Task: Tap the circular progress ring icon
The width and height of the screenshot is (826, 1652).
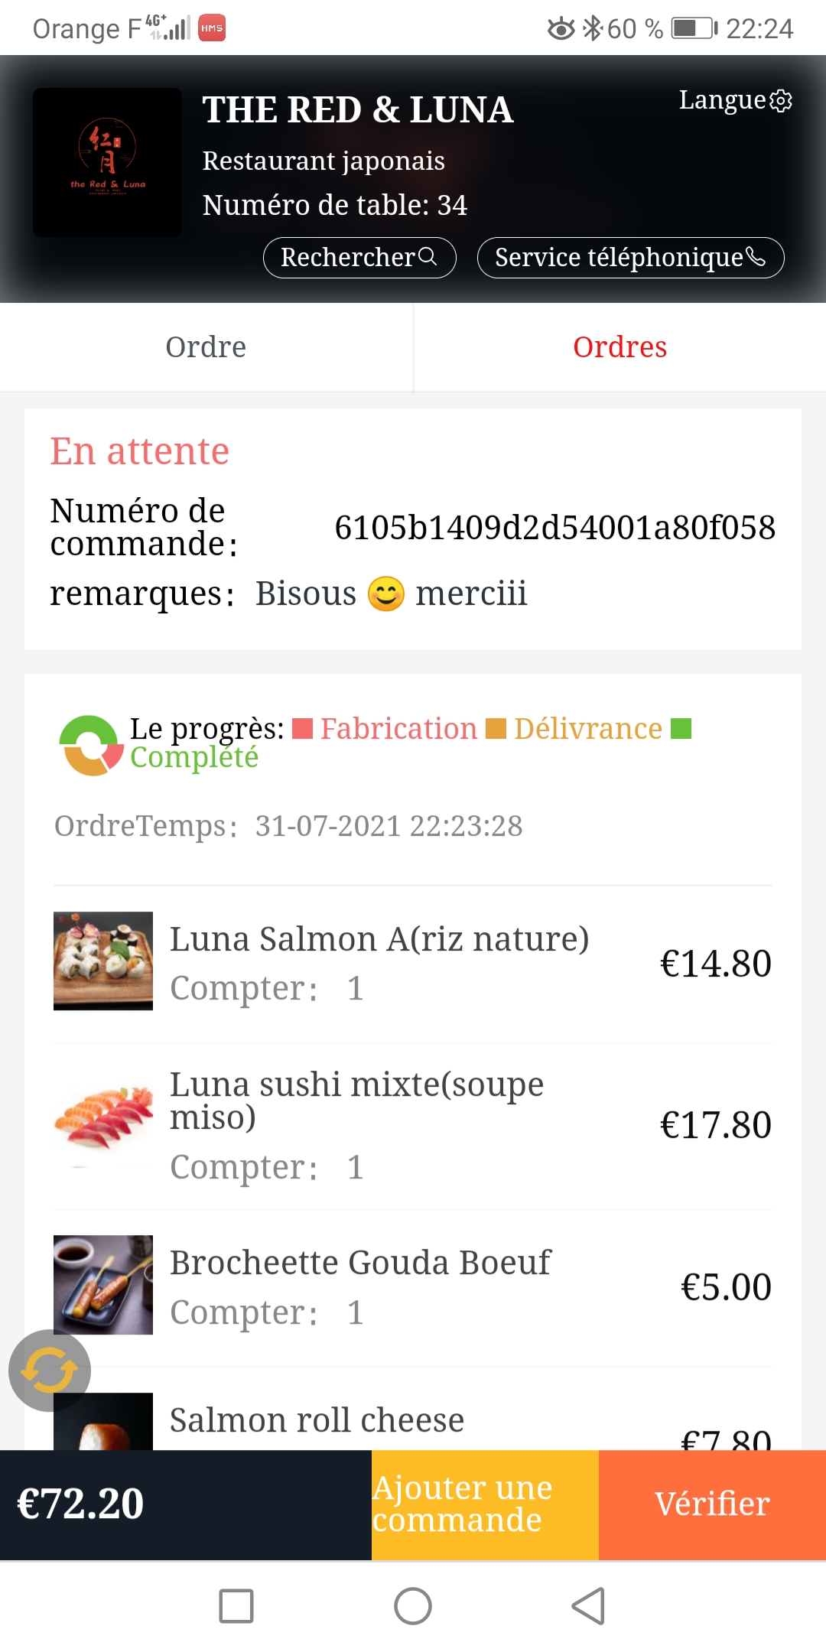Action: [91, 745]
